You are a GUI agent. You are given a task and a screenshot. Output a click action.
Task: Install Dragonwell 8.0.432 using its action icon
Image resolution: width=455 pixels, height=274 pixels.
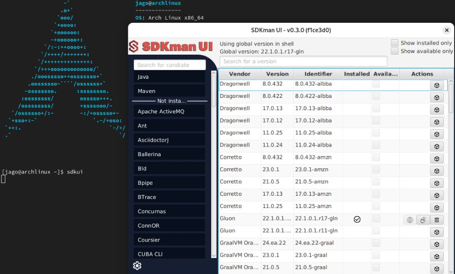tap(436, 84)
